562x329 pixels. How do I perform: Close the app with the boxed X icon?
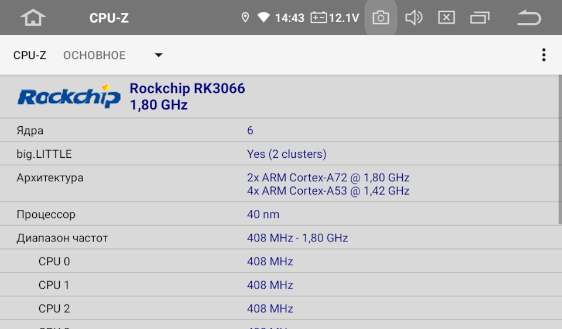pyautogui.click(x=446, y=18)
